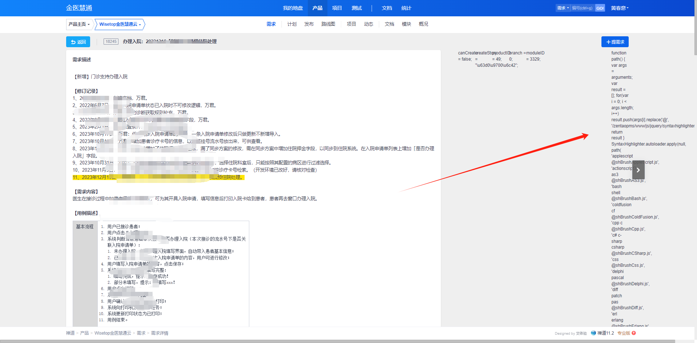
Task: Click the 需求详情 breadcrumb text in footer
Action: click(x=160, y=333)
